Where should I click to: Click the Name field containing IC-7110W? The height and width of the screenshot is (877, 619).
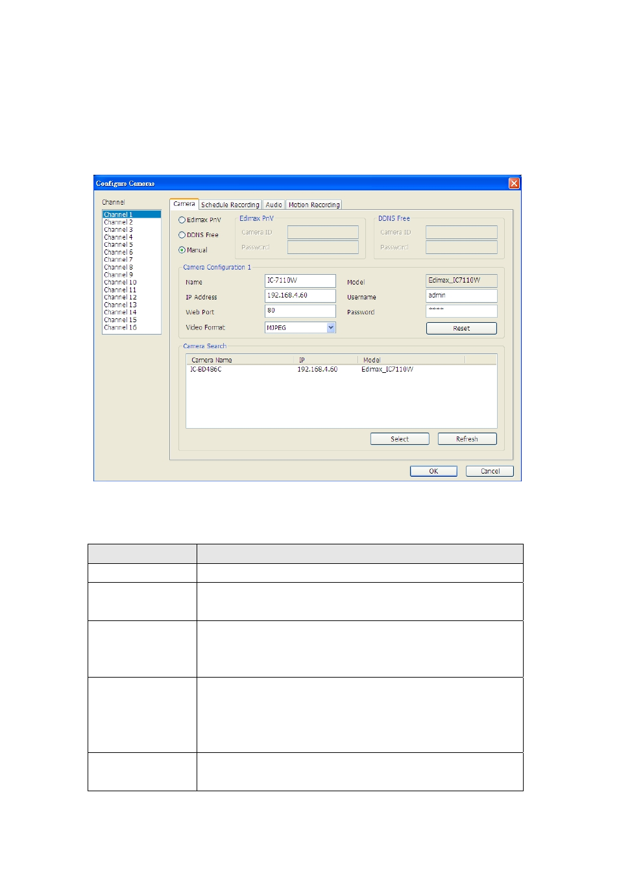300,281
